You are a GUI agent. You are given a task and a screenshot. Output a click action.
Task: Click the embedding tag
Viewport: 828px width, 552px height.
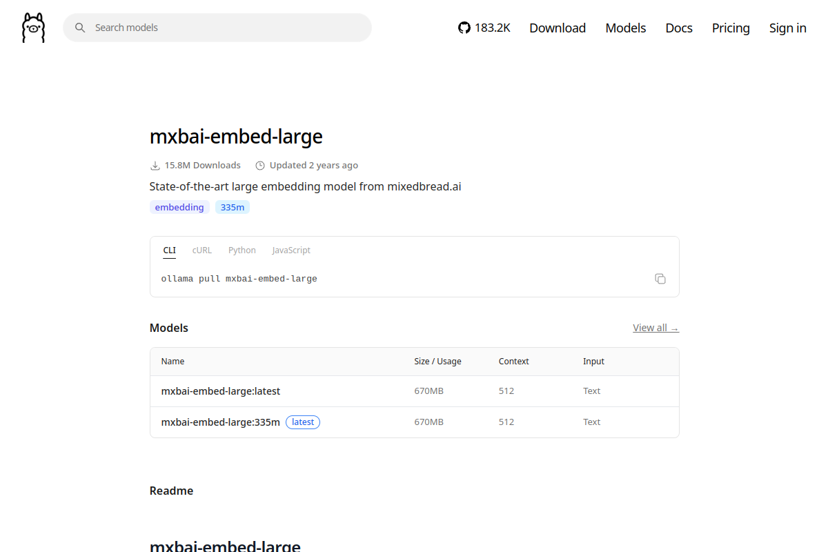pyautogui.click(x=179, y=207)
